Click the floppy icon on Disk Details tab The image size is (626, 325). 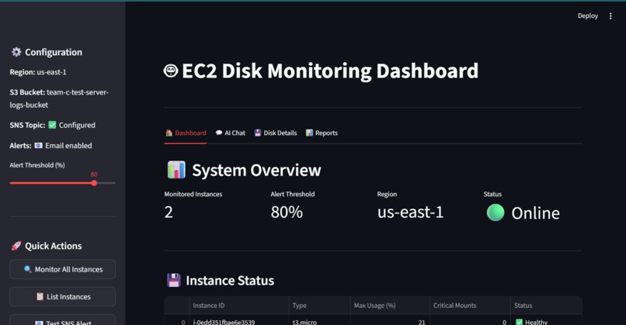click(258, 133)
